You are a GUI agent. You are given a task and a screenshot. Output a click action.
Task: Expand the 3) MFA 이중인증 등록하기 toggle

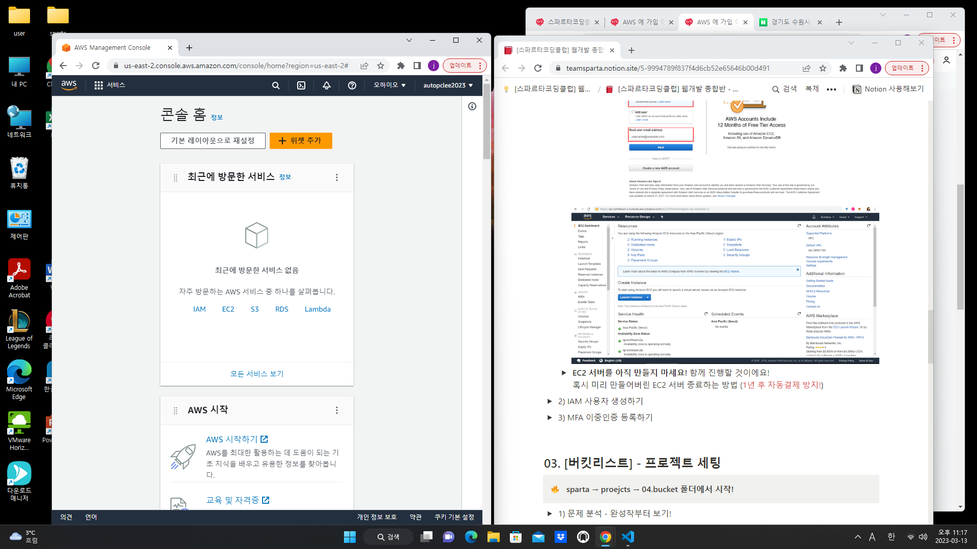pyautogui.click(x=550, y=418)
